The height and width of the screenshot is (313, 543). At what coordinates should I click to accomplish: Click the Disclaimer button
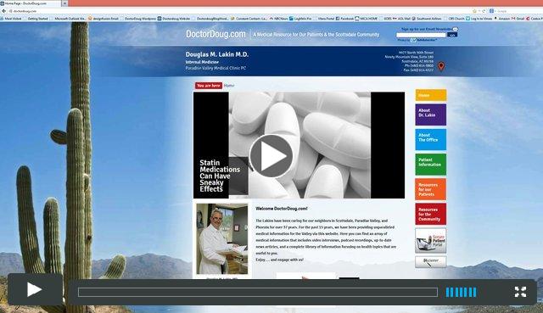pyautogui.click(x=431, y=262)
